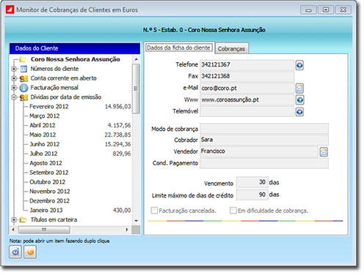The height and width of the screenshot is (275, 364).
Task: Select Agosto 2012 in the tree
Action: pyautogui.click(x=45, y=163)
